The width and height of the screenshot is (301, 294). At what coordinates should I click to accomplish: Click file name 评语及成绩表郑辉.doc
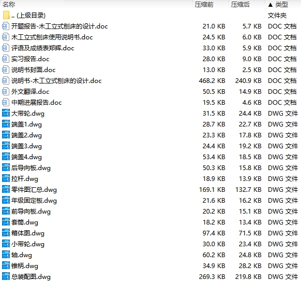pyautogui.click(x=42, y=48)
